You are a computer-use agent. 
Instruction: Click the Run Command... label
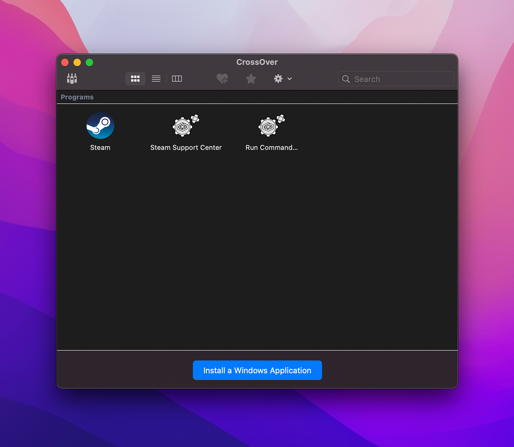[272, 148]
